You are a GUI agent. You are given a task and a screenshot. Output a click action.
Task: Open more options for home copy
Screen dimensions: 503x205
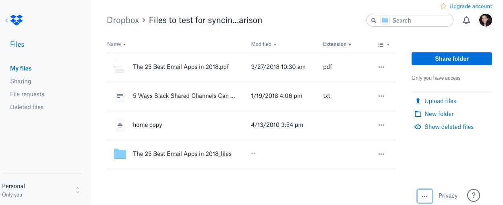pyautogui.click(x=381, y=125)
